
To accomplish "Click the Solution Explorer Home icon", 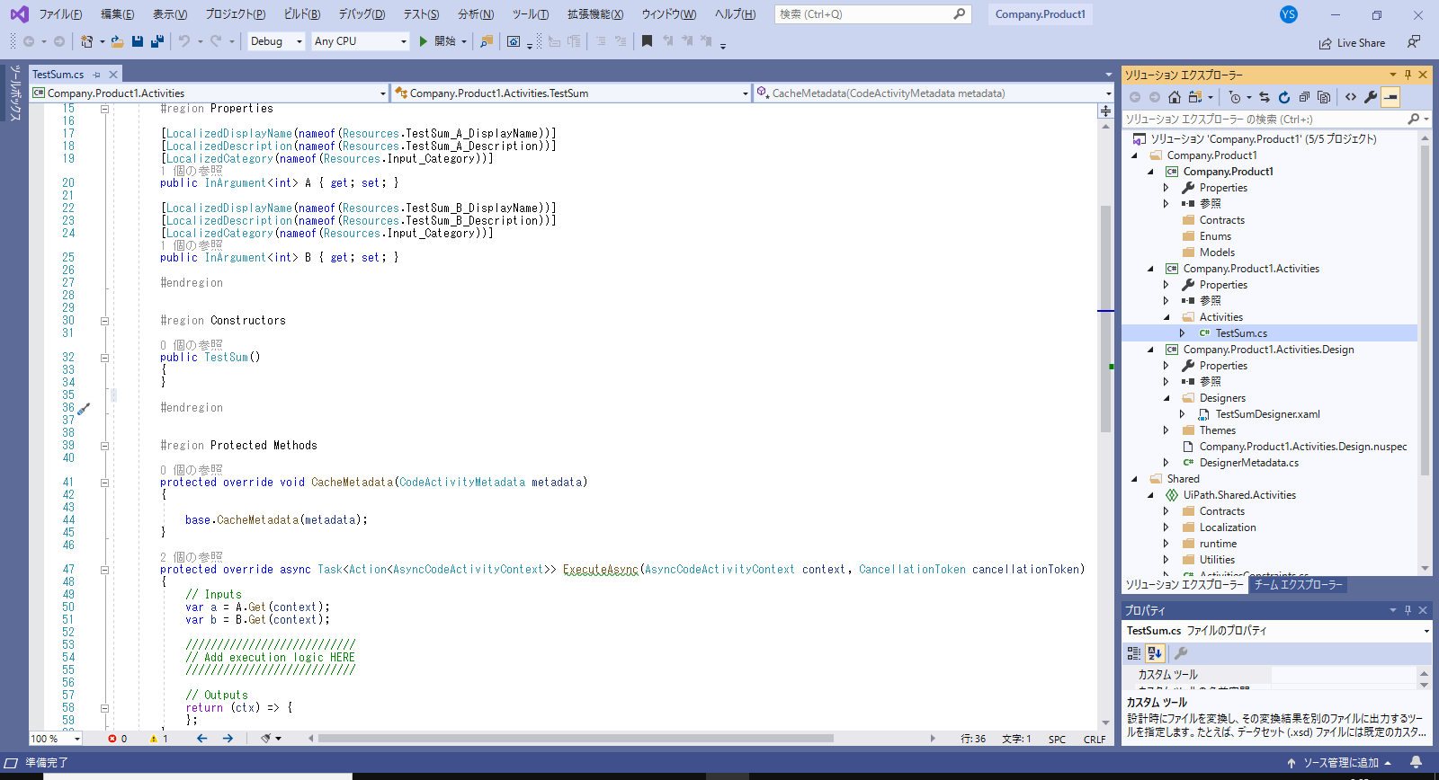I will pyautogui.click(x=1175, y=97).
